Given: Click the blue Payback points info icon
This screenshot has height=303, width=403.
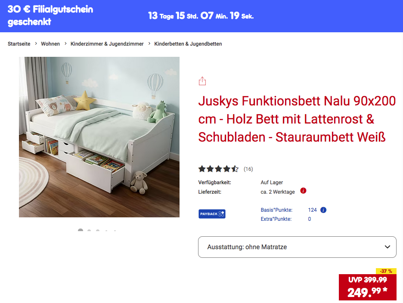Looking at the screenshot, I should pyautogui.click(x=323, y=210).
